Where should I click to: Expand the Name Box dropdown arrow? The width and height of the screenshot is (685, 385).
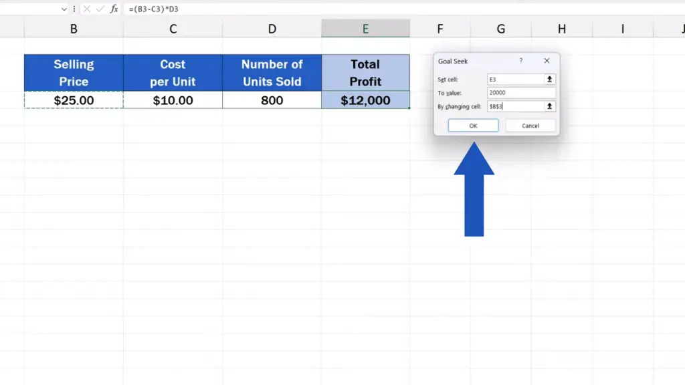(x=64, y=9)
